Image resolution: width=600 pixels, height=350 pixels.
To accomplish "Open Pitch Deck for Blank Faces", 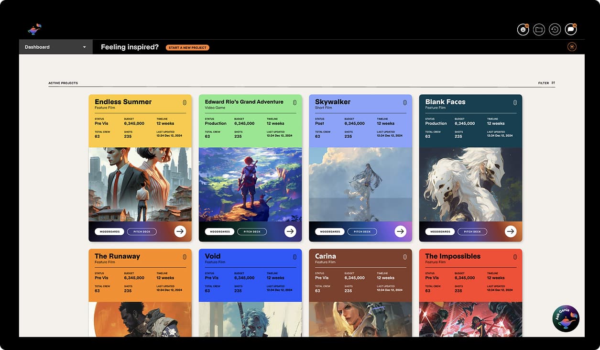I will 472,231.
